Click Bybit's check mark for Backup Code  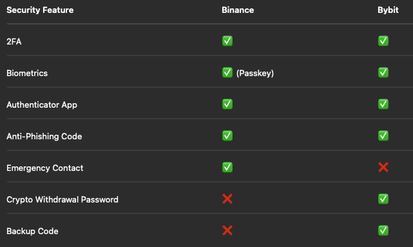click(383, 231)
